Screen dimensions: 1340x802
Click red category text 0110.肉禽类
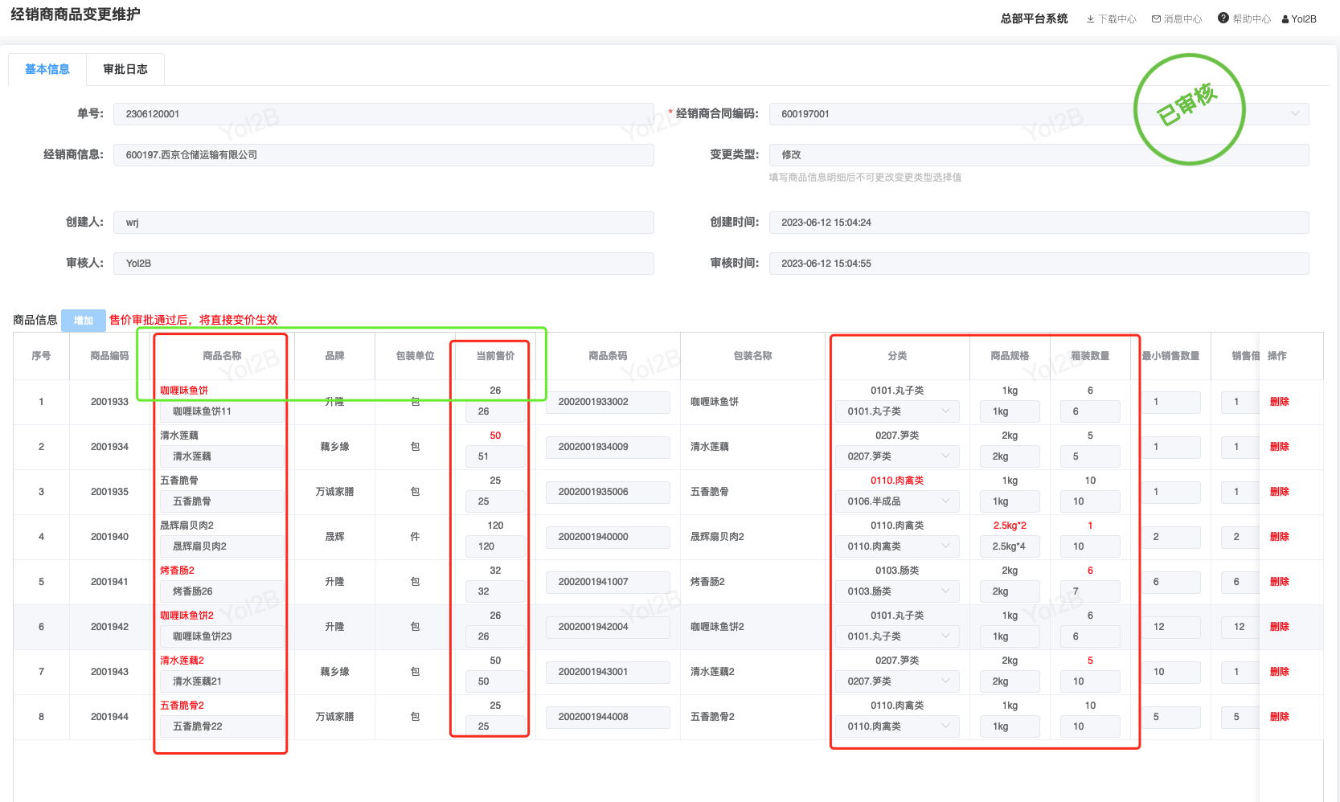point(897,481)
